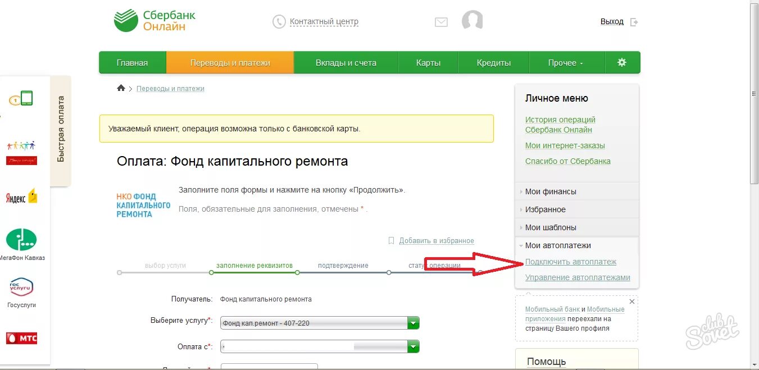Click the home breadcrumb icon

[121, 88]
